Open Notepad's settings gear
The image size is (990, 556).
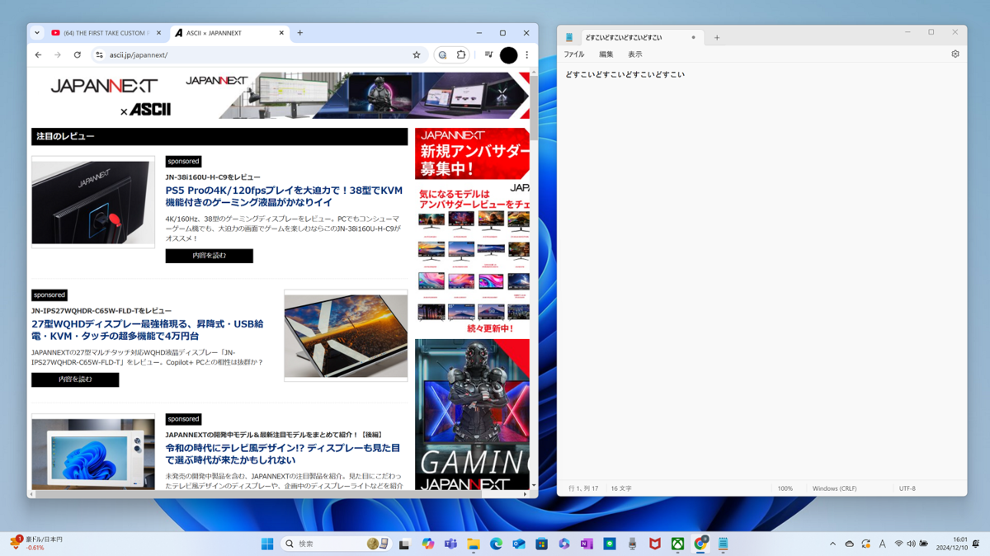click(x=955, y=53)
